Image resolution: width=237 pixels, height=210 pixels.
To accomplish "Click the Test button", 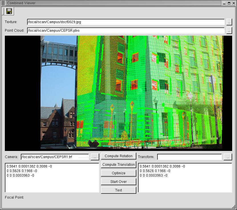I will 119,190.
